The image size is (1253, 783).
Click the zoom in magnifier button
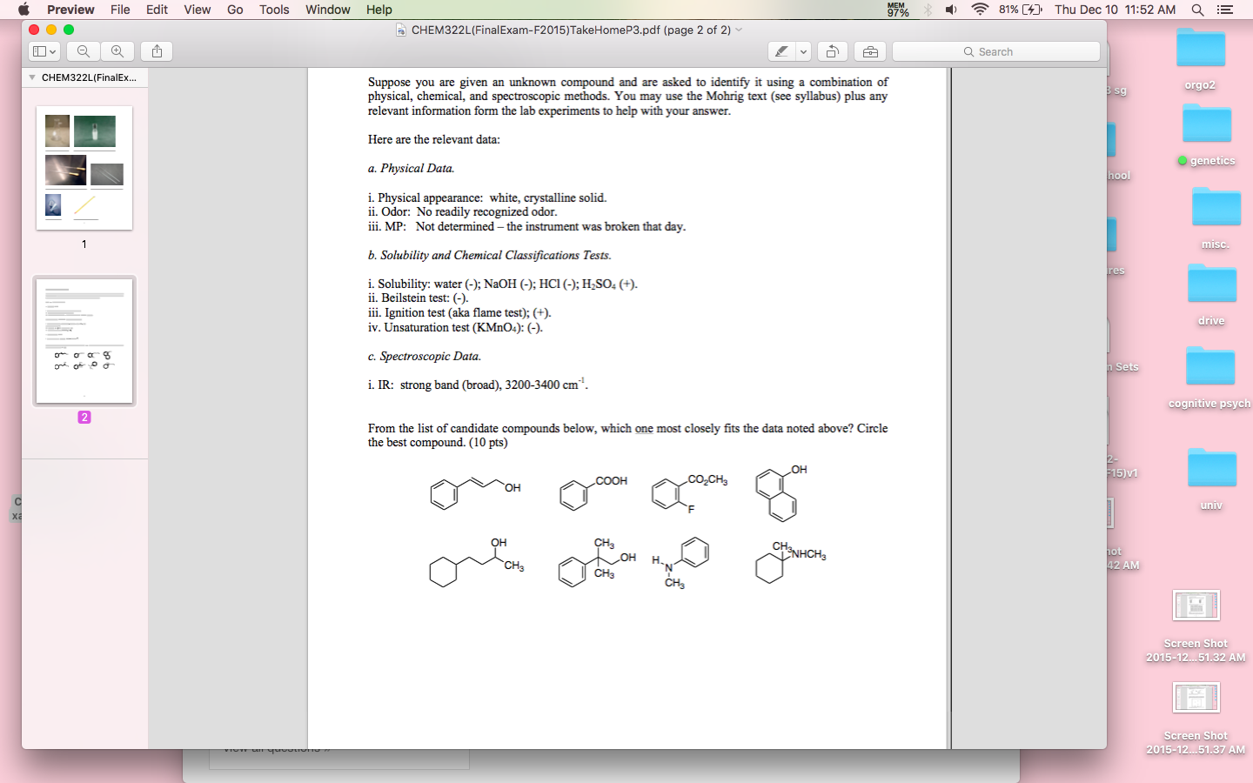117,51
